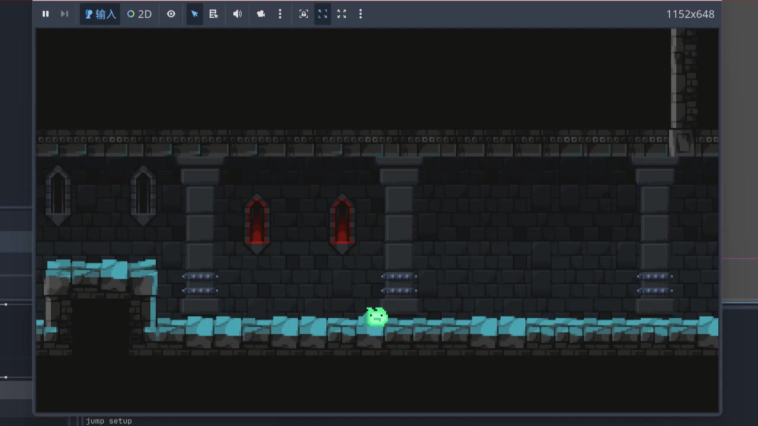Viewport: 758px width, 426px height.
Task: Click the embedded window lock icon
Action: (x=304, y=14)
